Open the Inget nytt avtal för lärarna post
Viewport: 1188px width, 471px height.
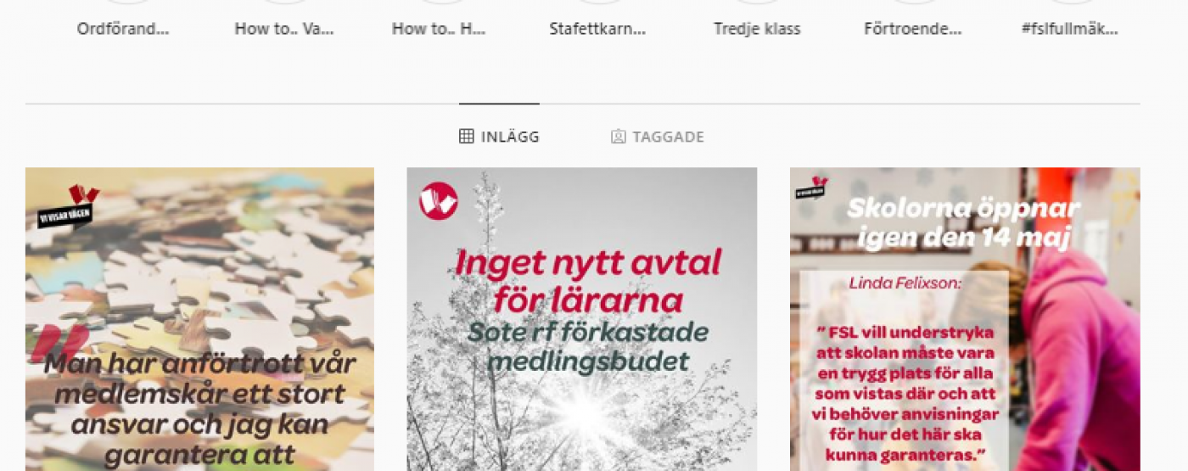[x=582, y=319]
